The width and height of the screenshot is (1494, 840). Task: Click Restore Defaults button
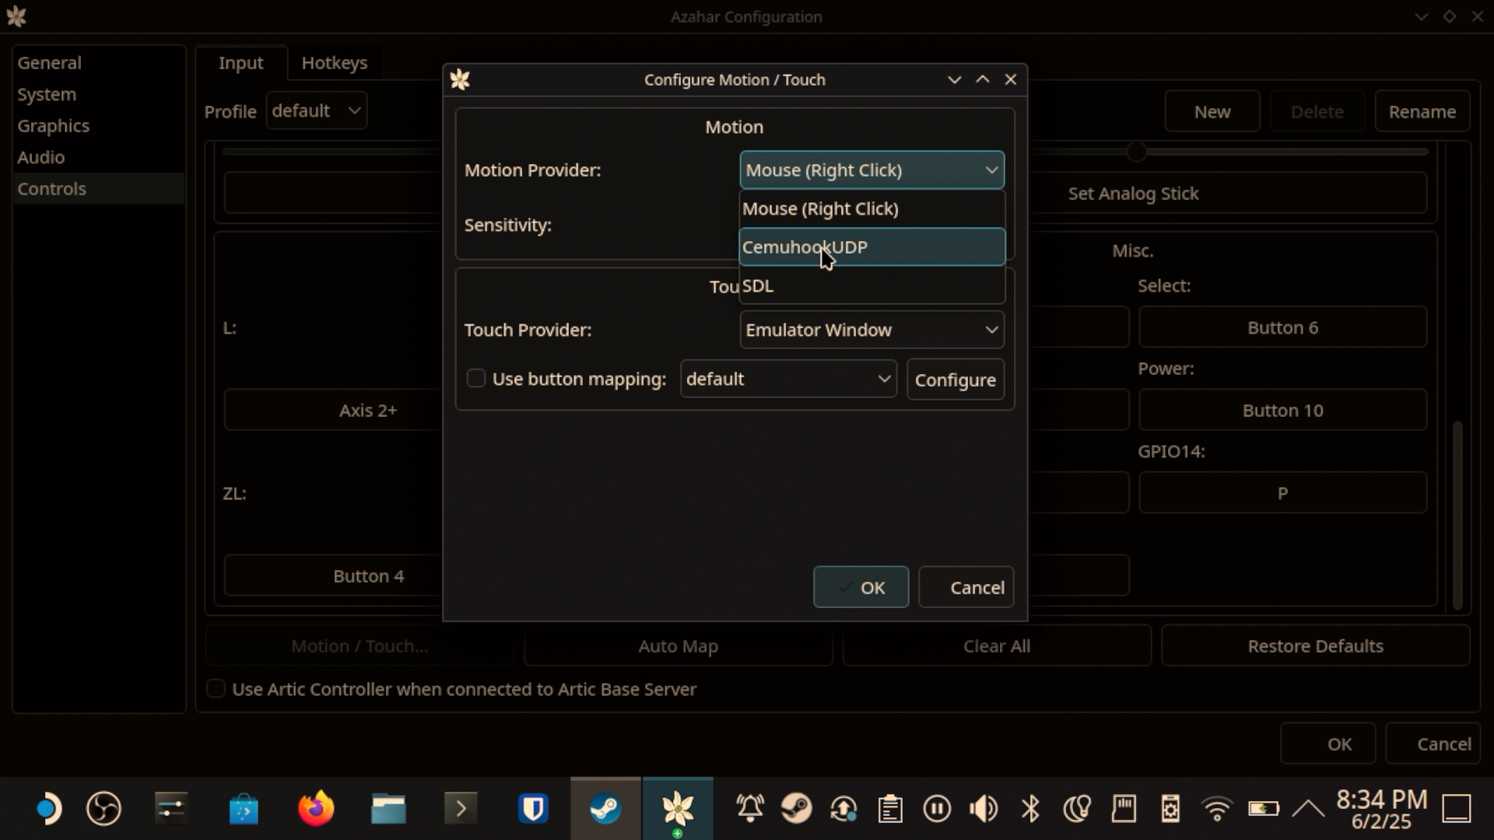click(1315, 646)
